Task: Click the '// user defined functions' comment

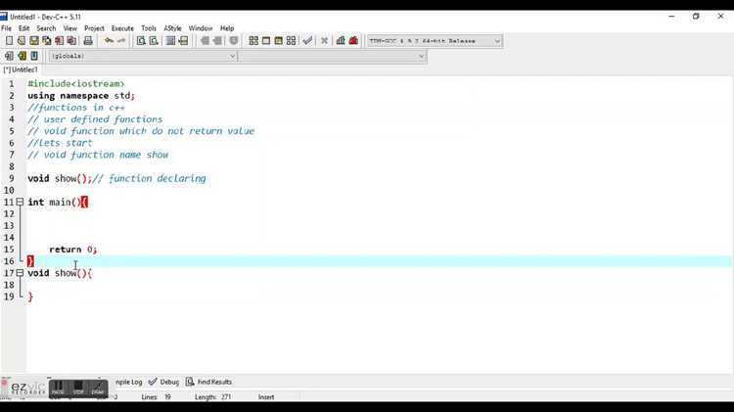Action: click(x=95, y=119)
